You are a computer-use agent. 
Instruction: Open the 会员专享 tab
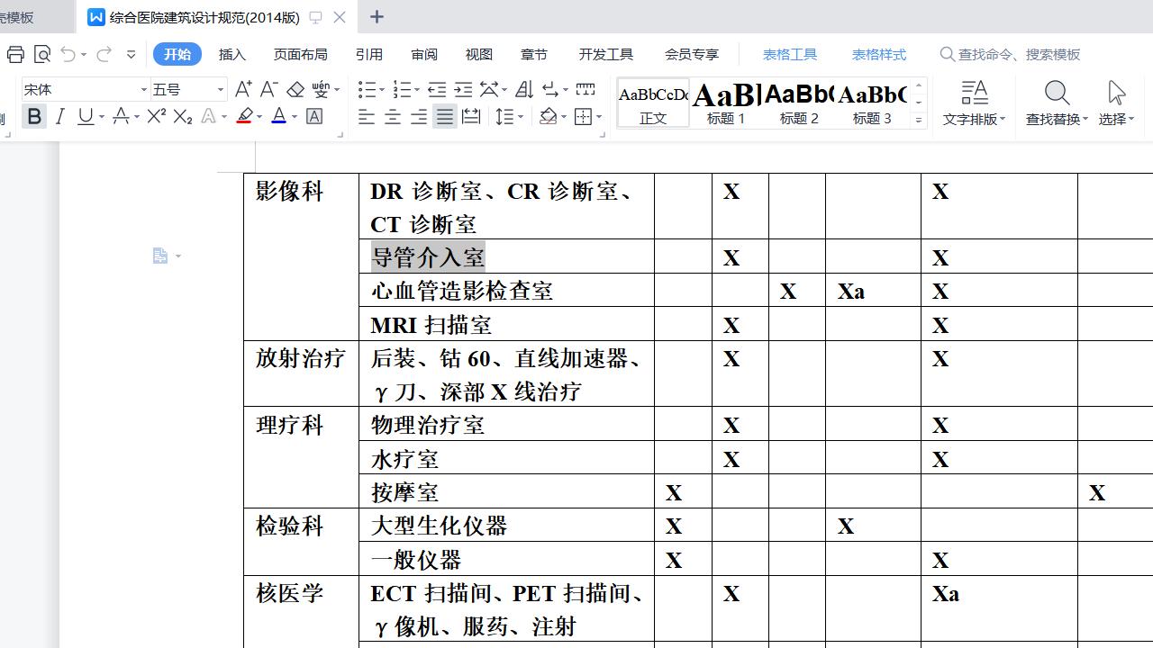coord(692,55)
